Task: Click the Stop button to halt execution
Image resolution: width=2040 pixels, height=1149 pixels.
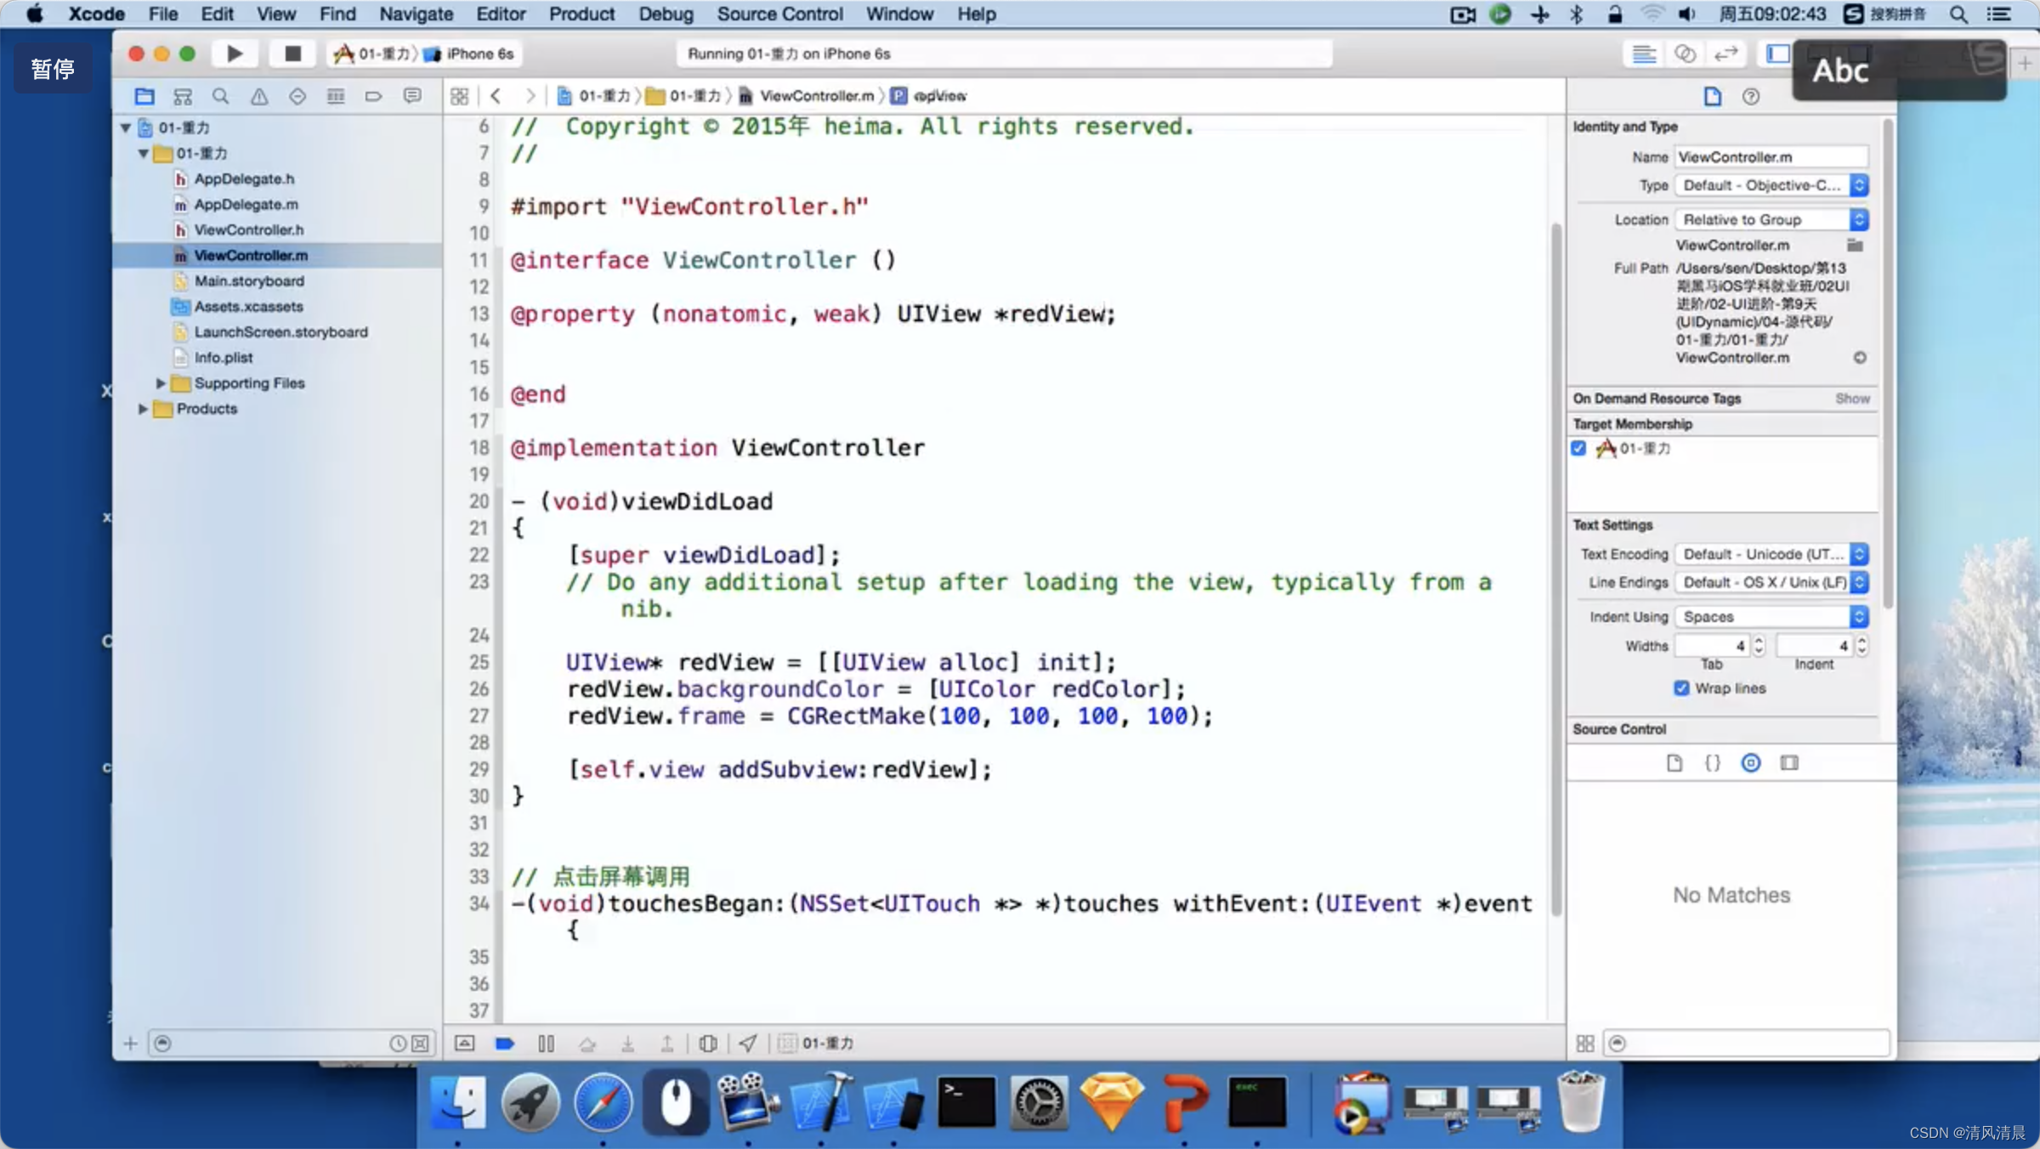Action: (x=292, y=54)
